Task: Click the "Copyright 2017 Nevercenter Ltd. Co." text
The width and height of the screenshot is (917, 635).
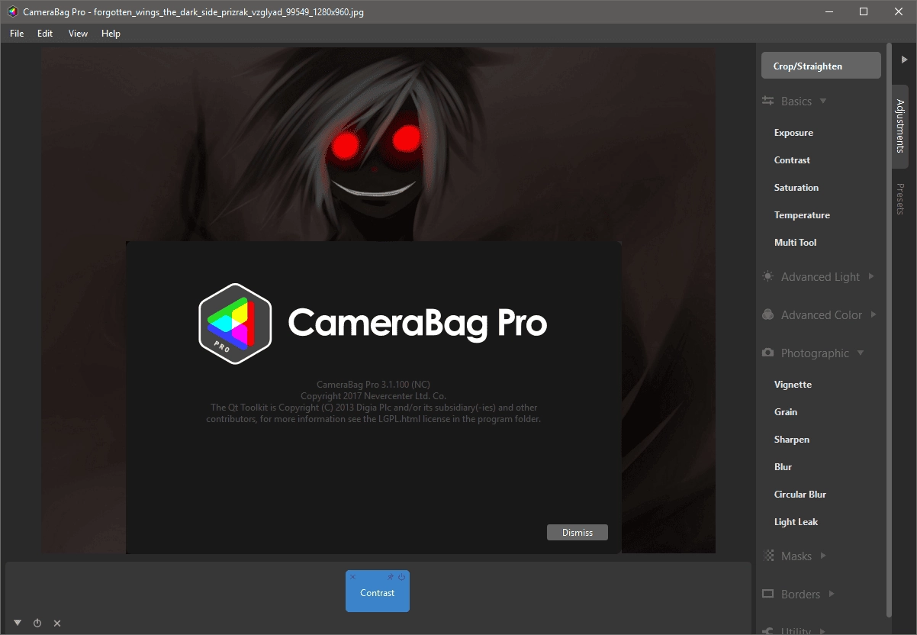Action: 374,396
